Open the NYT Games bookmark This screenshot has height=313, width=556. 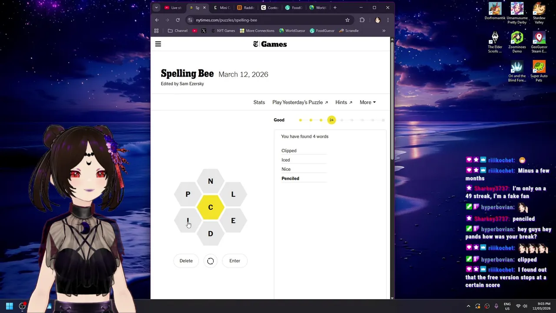click(x=222, y=31)
